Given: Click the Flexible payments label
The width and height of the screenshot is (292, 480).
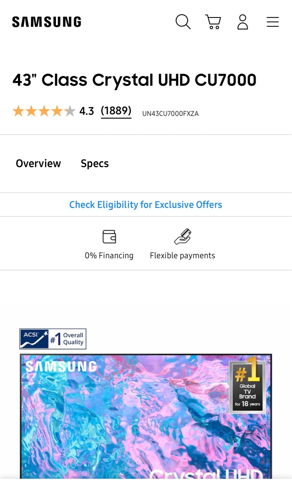Looking at the screenshot, I should (x=183, y=256).
